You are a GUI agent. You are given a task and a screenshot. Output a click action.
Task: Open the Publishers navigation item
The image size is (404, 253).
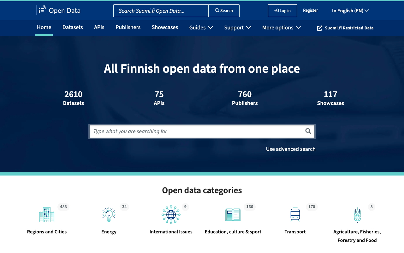tap(128, 28)
